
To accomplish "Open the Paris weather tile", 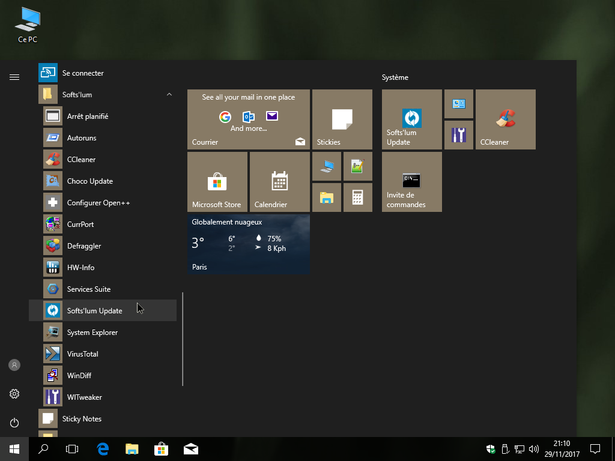I will pos(249,244).
